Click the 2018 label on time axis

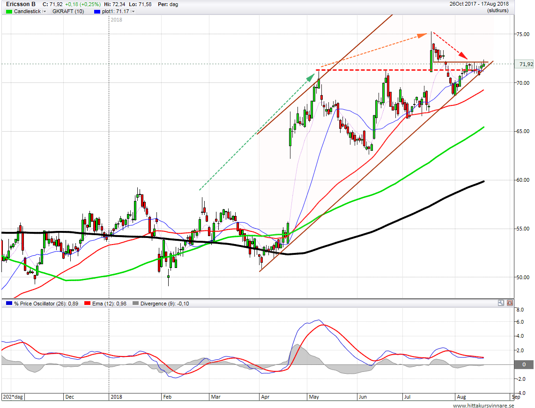coord(116,397)
